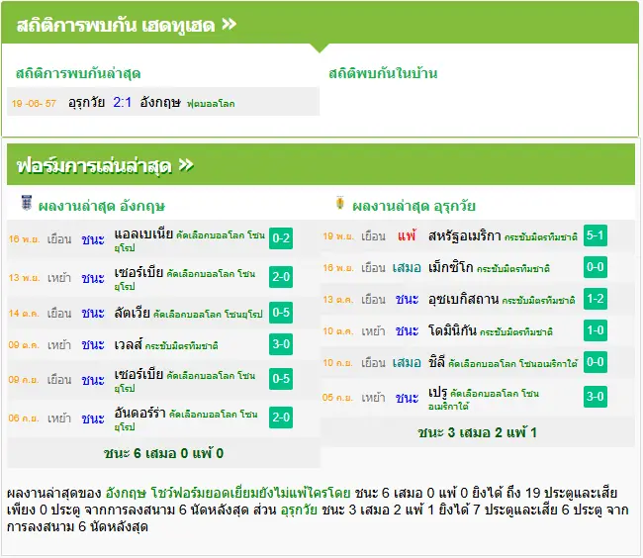
Task: Click the date 19-06-57
Action: coord(34,103)
